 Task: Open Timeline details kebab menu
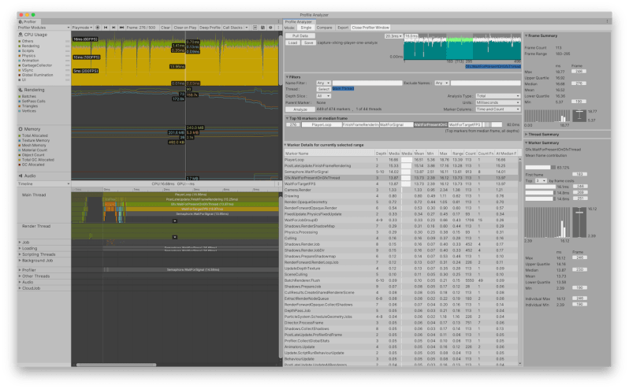pyautogui.click(x=278, y=184)
